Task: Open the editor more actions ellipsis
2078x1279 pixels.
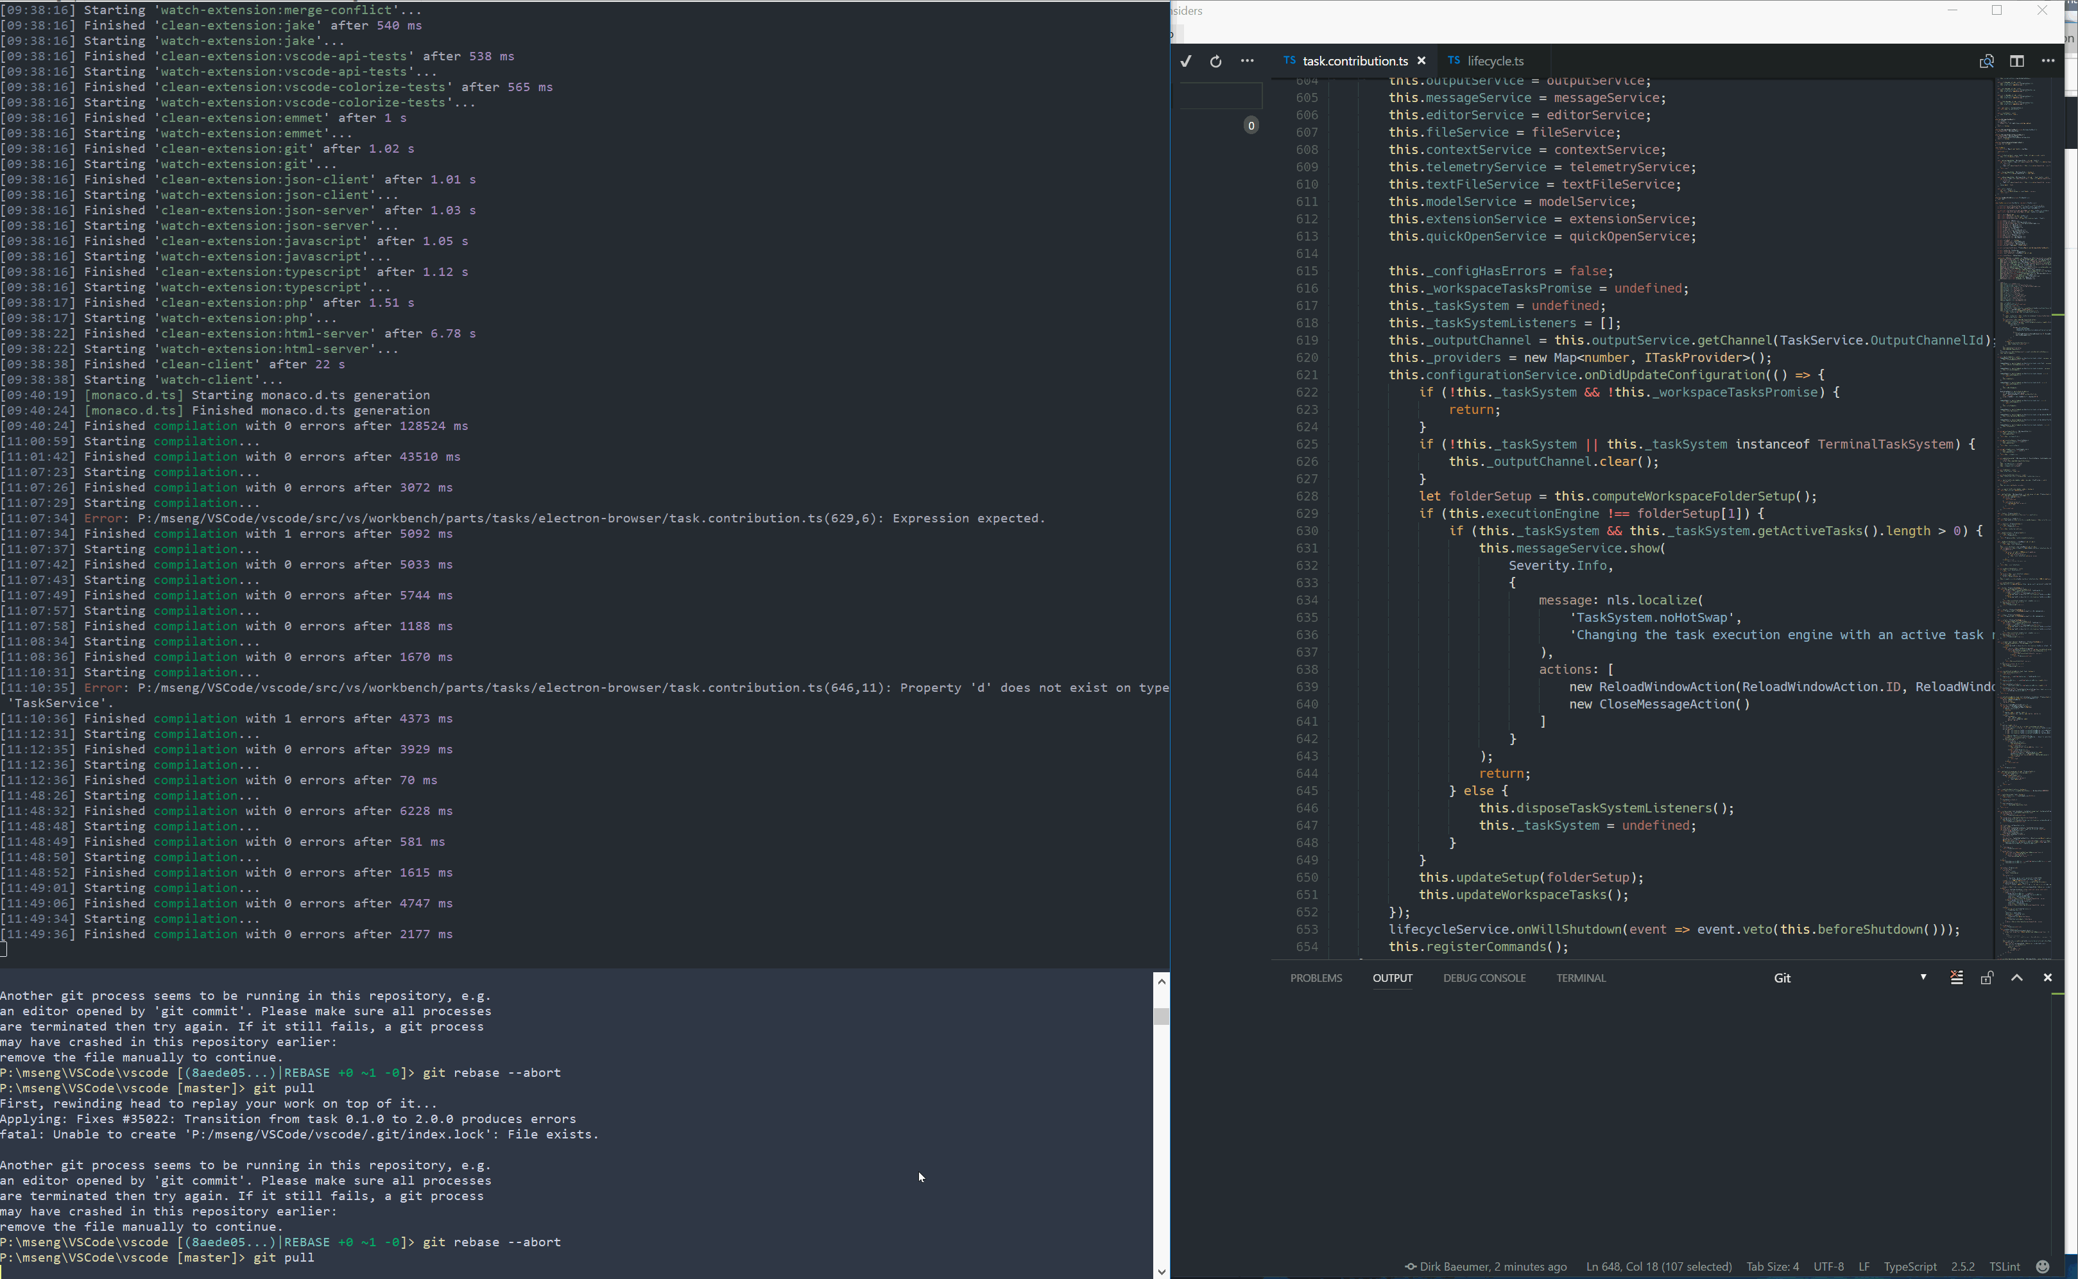Action: coord(2048,61)
